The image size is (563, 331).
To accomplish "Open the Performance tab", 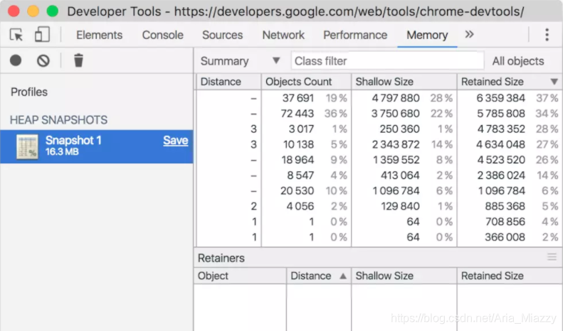I will tap(355, 35).
